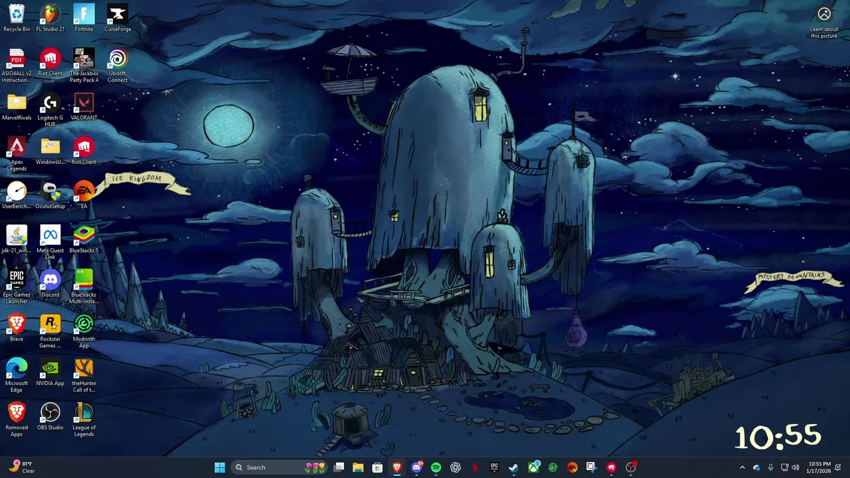Open ChatGPT from the taskbar
Viewport: 850px width, 478px height.
(x=456, y=467)
